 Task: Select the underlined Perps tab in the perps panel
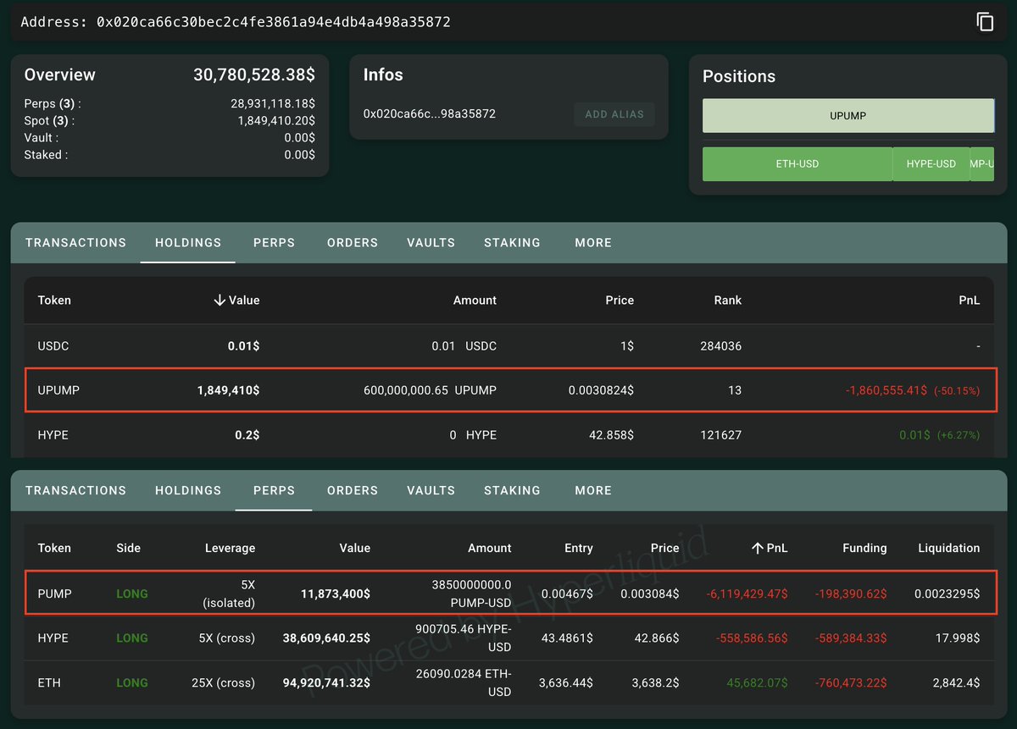tap(274, 490)
